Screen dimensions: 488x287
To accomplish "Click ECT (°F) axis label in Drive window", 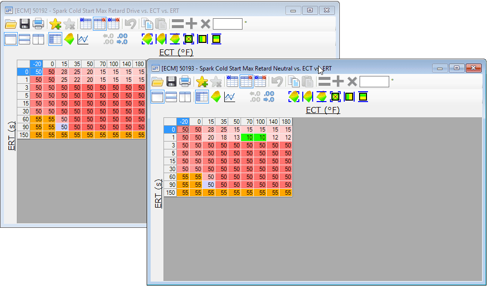I will (x=176, y=52).
